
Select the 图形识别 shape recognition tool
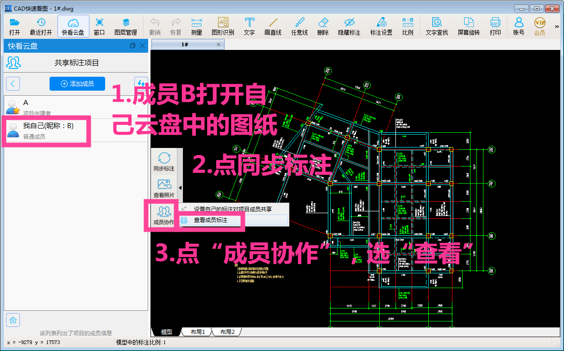223,26
